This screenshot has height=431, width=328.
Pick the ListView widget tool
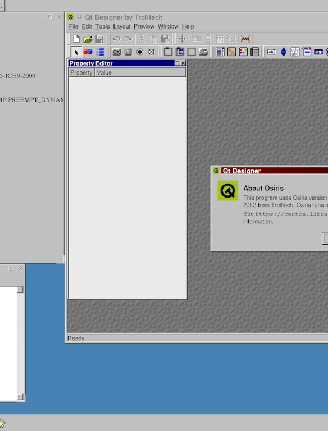pos(232,52)
